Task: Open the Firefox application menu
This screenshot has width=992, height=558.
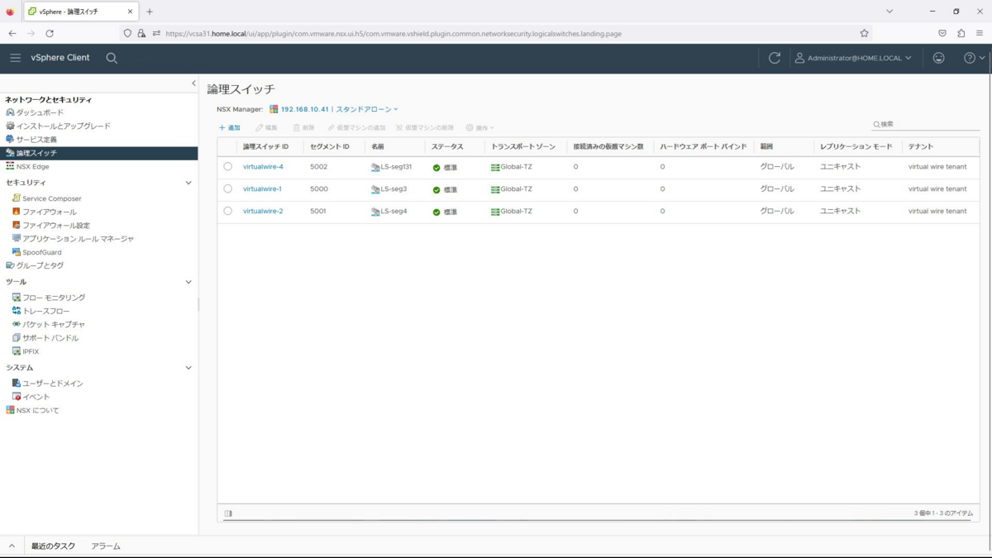Action: (980, 34)
